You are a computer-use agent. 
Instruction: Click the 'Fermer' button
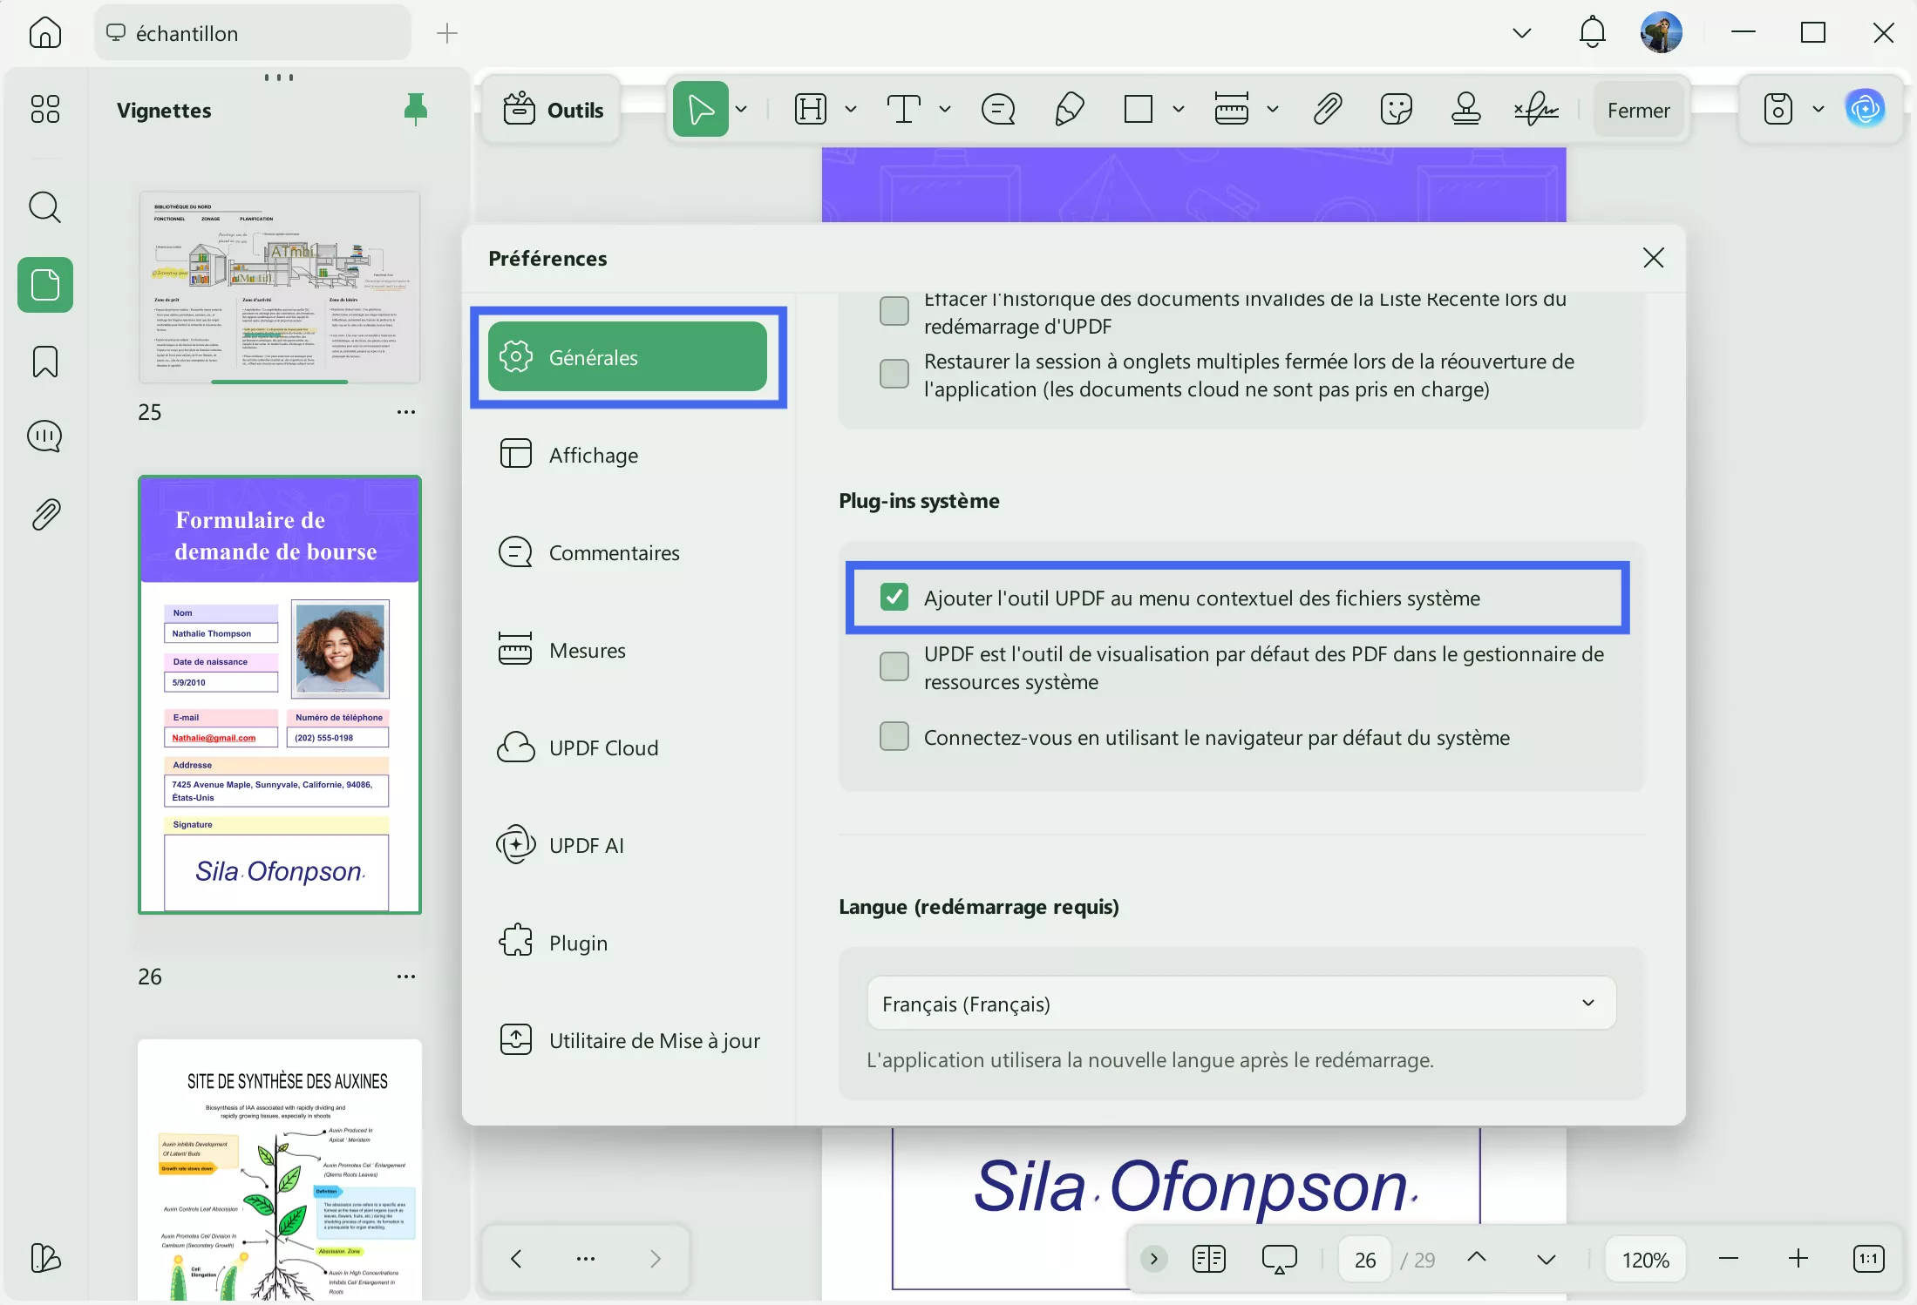1638,110
